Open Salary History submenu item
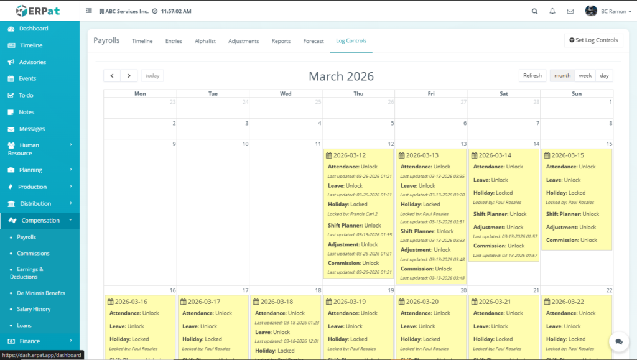Screen dimensions: 637x360 34,309
